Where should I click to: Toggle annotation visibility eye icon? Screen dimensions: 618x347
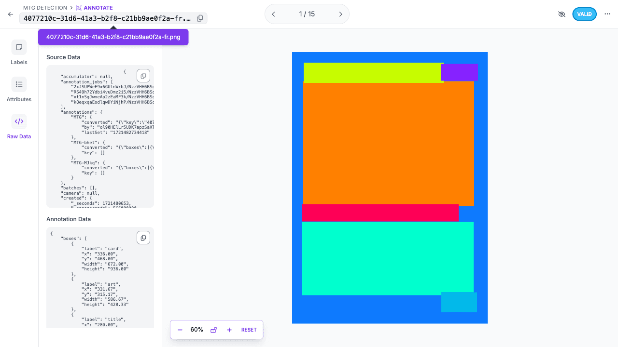click(x=562, y=14)
